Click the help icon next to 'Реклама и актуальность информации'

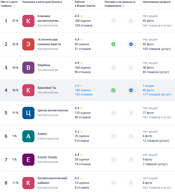[x=123, y=6]
